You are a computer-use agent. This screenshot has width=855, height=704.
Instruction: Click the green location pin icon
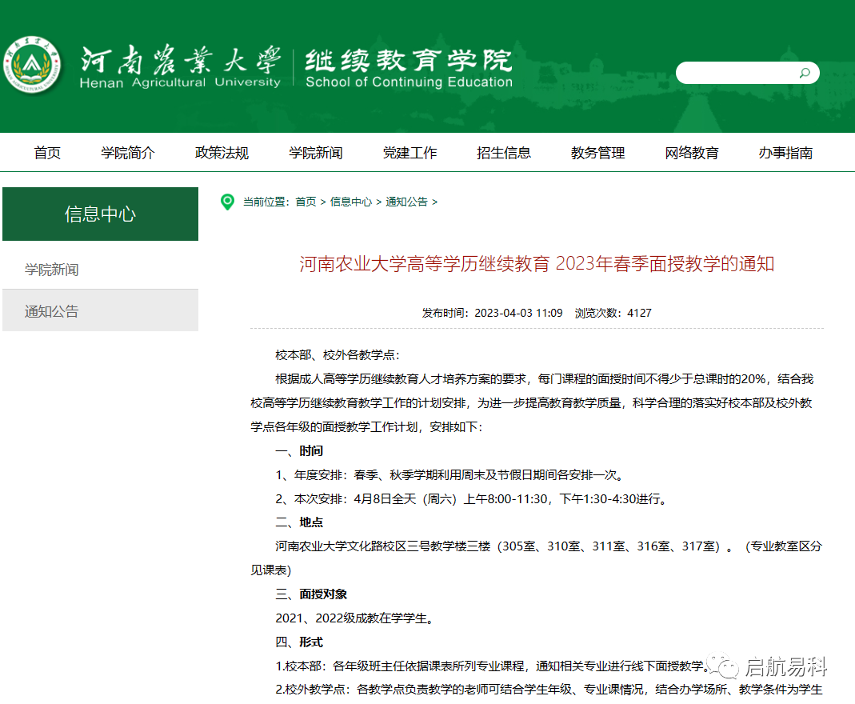pyautogui.click(x=227, y=202)
